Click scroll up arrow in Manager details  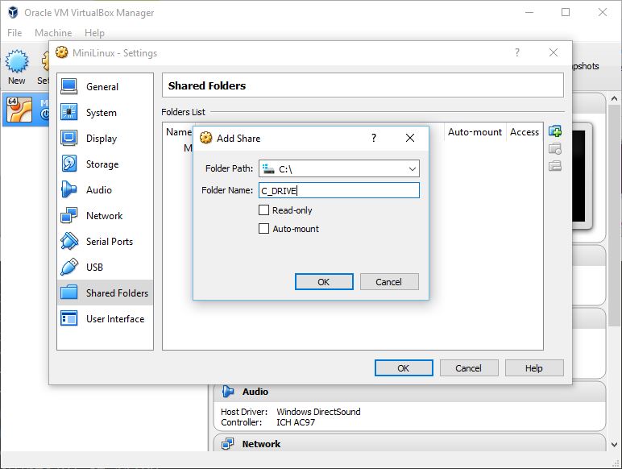614,98
